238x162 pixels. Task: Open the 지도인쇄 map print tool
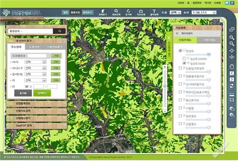pos(141,12)
